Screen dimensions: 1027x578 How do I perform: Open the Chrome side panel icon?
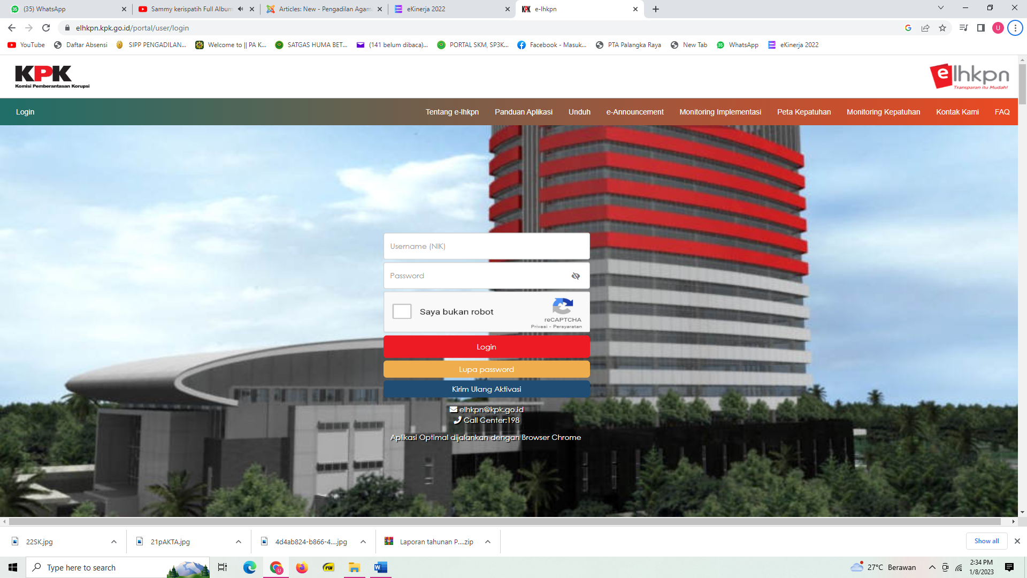click(981, 28)
